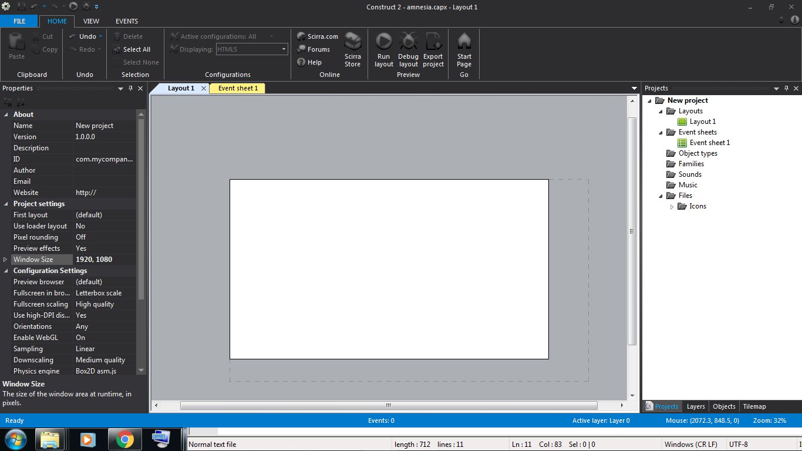Screen dimensions: 802x451
Task: Switch to Event sheet 1 tab
Action: click(x=238, y=88)
